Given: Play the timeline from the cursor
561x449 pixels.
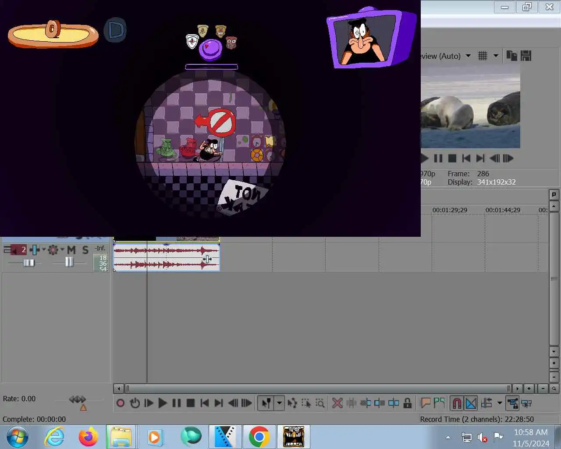Looking at the screenshot, I should (x=163, y=403).
